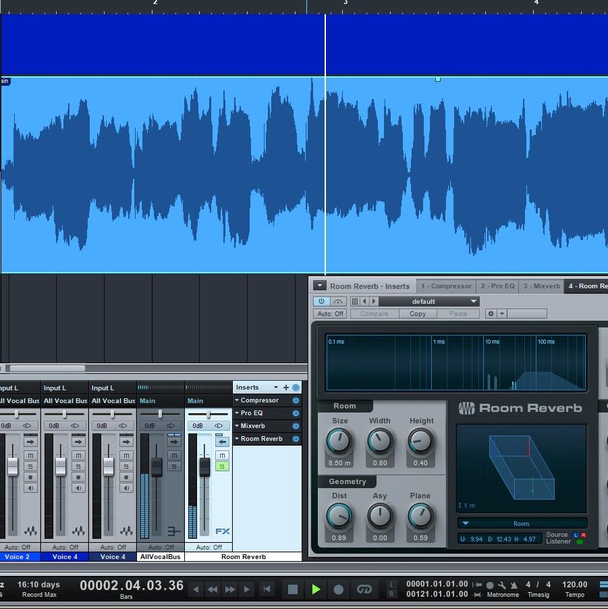Collapse the Room Reverb entry in Inserts list
The image size is (608, 609).
(x=237, y=439)
